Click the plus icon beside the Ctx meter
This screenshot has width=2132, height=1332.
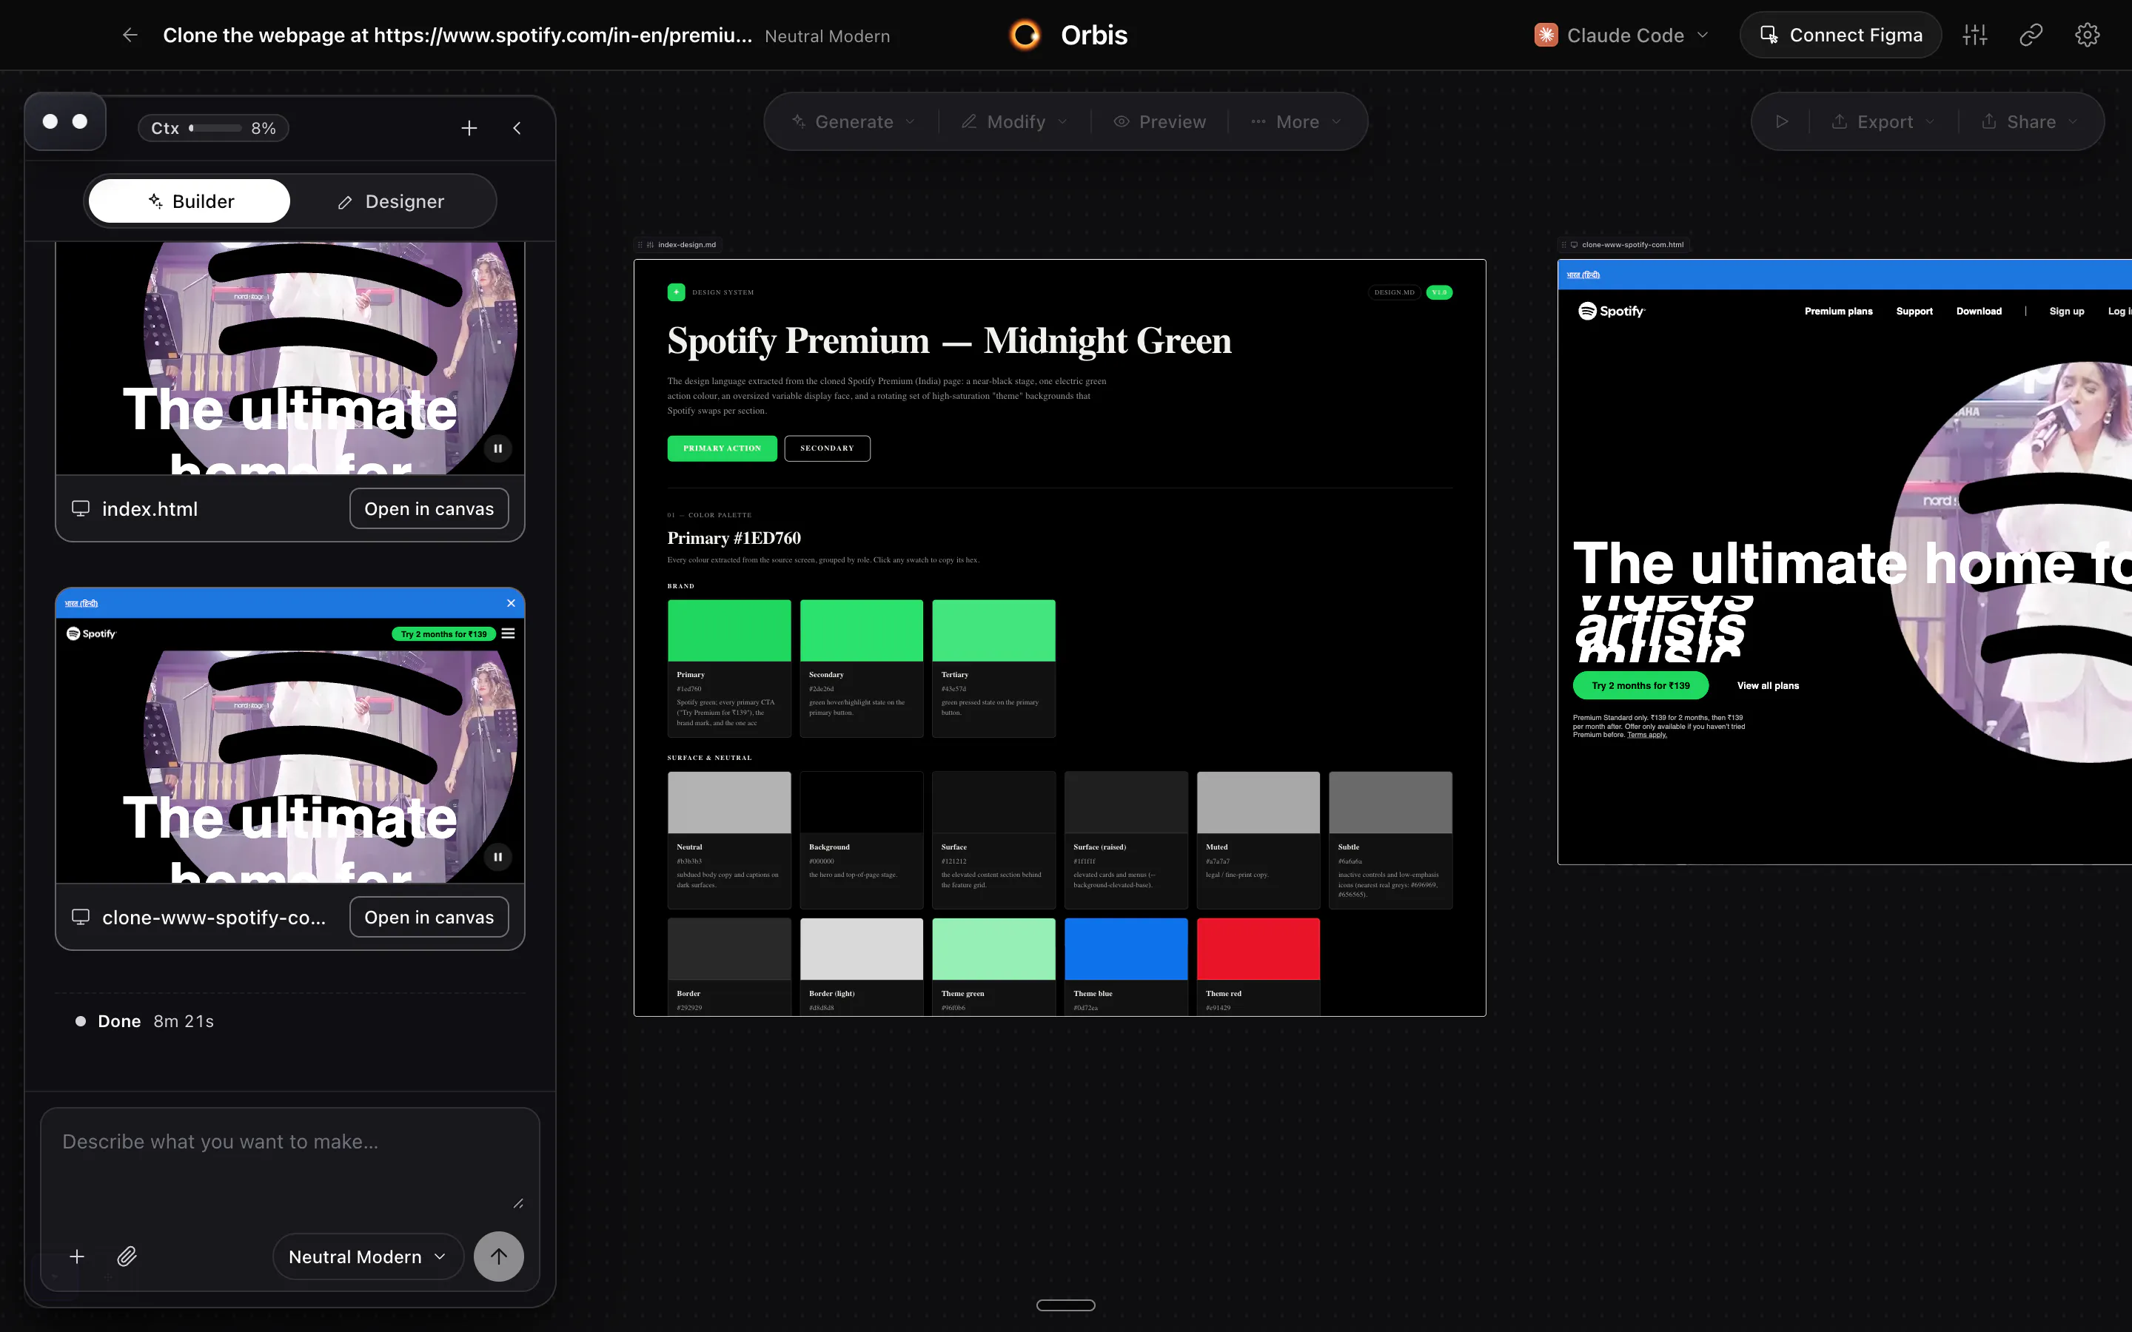469,129
